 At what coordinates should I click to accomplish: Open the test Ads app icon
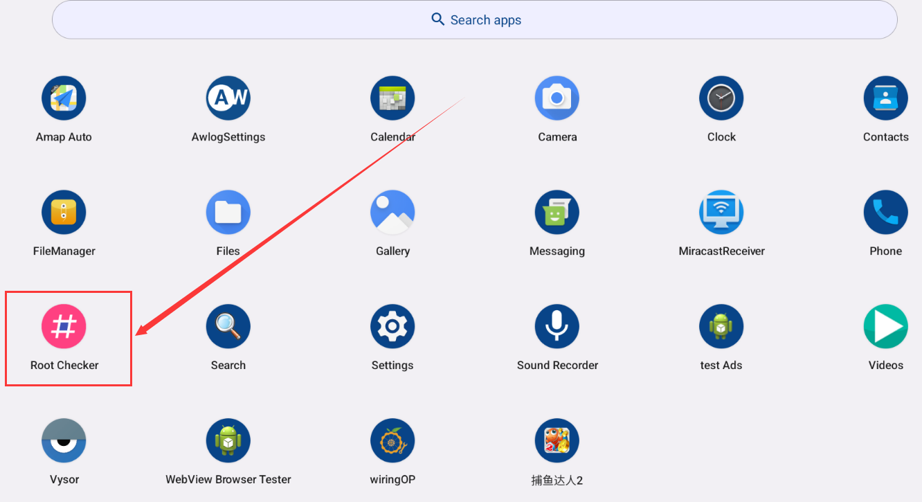[721, 326]
